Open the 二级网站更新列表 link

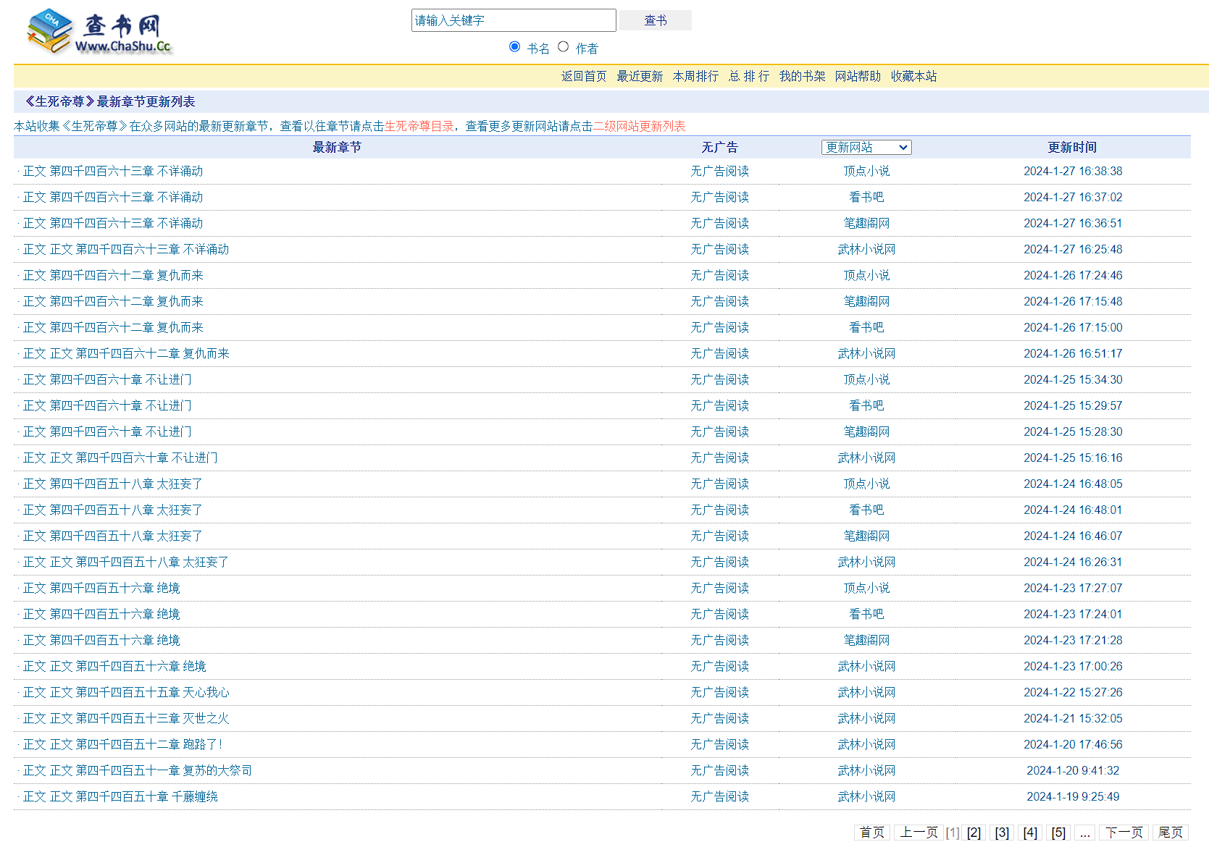[639, 127]
